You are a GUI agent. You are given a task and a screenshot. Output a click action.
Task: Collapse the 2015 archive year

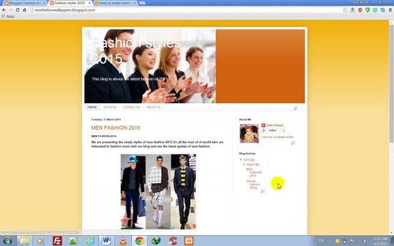pyautogui.click(x=241, y=160)
